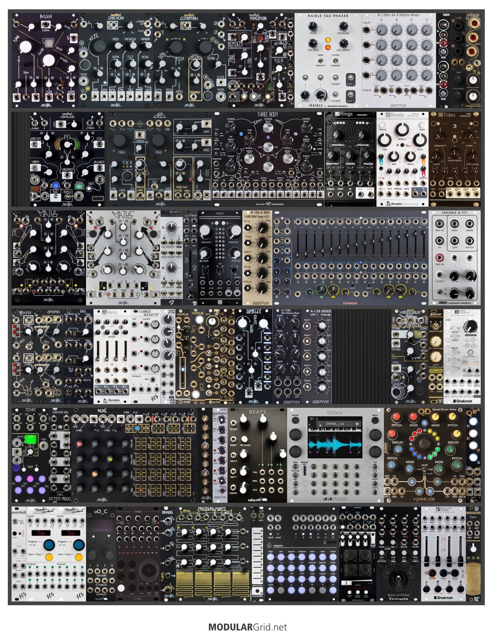
Task: Click the Feedback knob on Tau Phaser
Action: pyautogui.click(x=343, y=26)
